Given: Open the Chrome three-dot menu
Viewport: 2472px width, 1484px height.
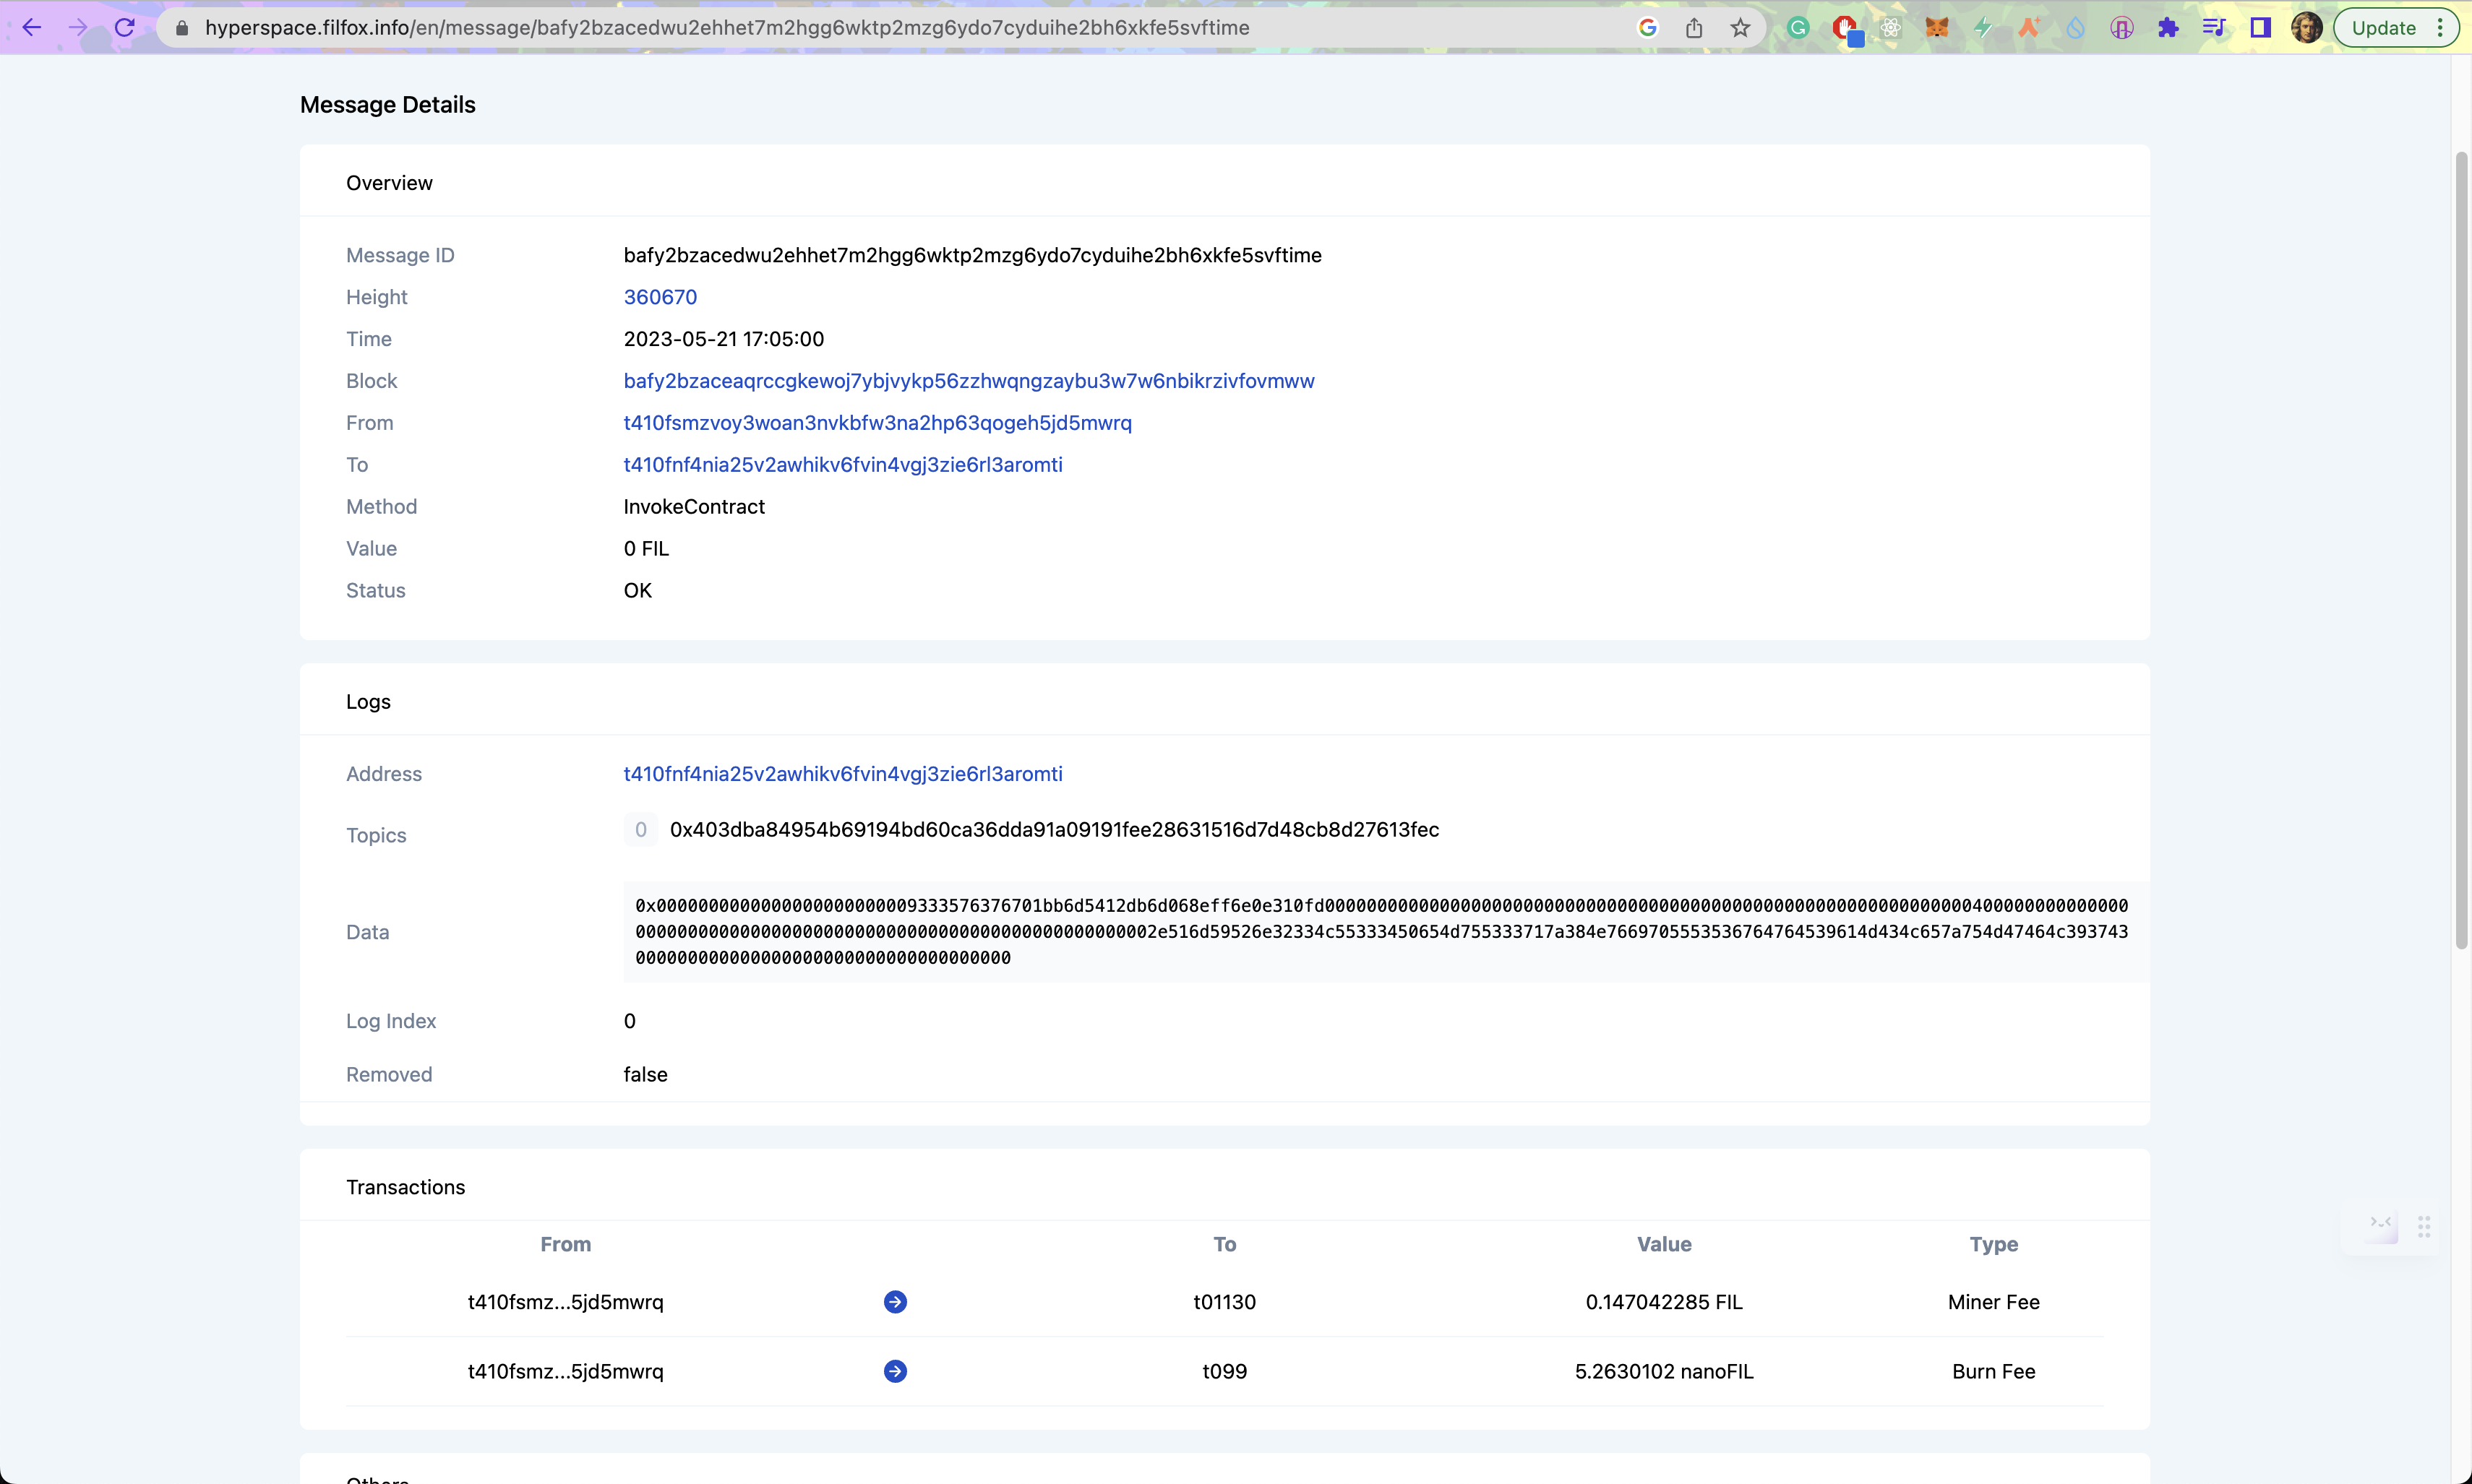Looking at the screenshot, I should (2441, 28).
